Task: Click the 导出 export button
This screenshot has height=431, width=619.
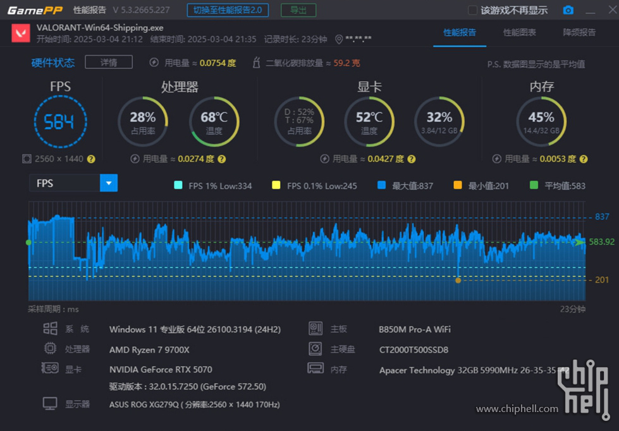Action: point(298,10)
